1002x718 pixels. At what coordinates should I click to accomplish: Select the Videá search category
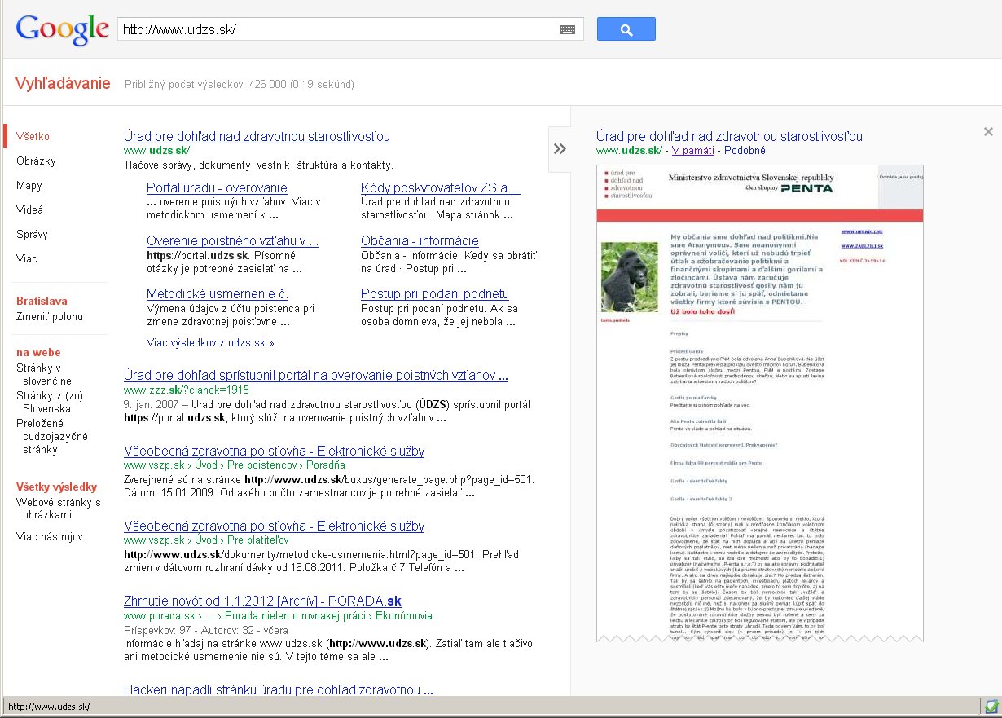(30, 209)
